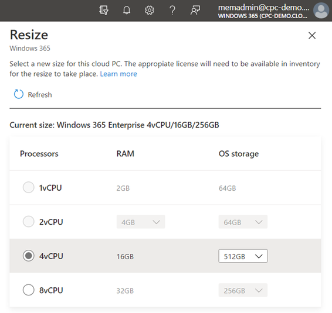Select the 8vCPU radio button
Image resolution: width=332 pixels, height=313 pixels.
click(x=29, y=290)
